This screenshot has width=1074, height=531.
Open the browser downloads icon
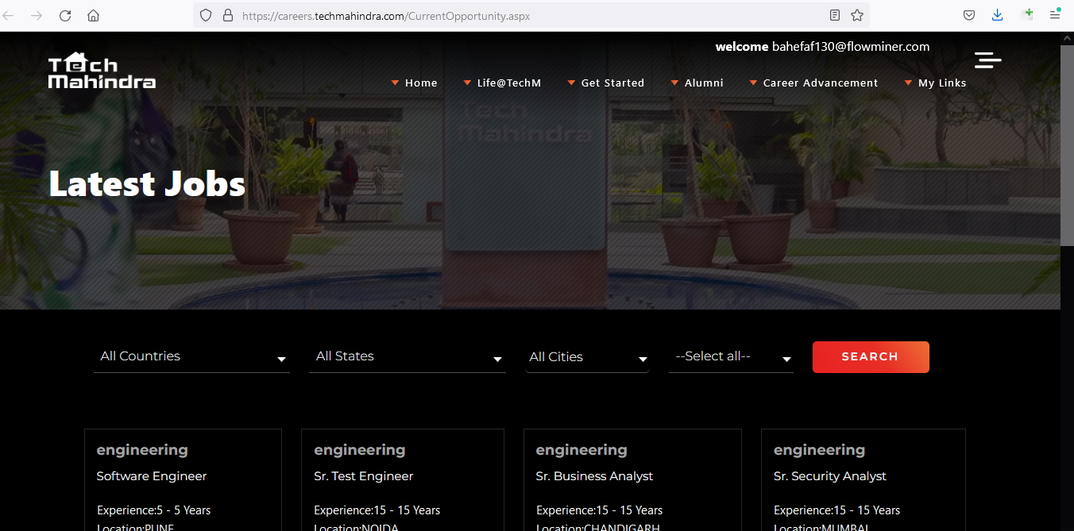tap(998, 15)
